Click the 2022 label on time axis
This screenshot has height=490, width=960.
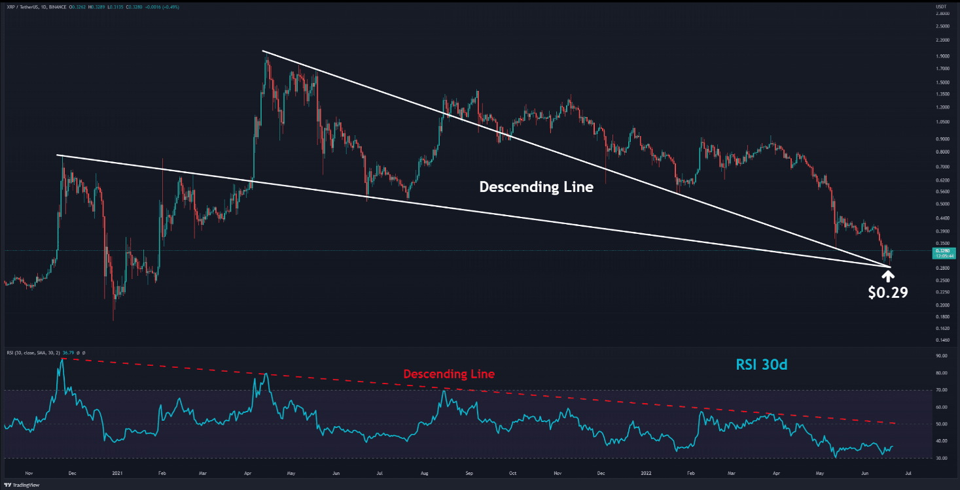pos(646,471)
